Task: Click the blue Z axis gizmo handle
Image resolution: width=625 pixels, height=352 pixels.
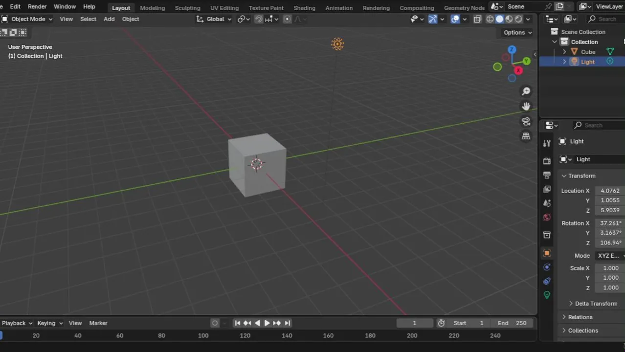Action: point(512,50)
